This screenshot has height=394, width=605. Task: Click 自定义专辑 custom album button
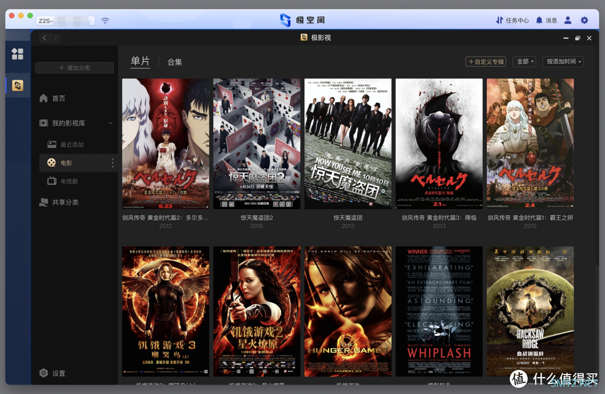click(486, 62)
